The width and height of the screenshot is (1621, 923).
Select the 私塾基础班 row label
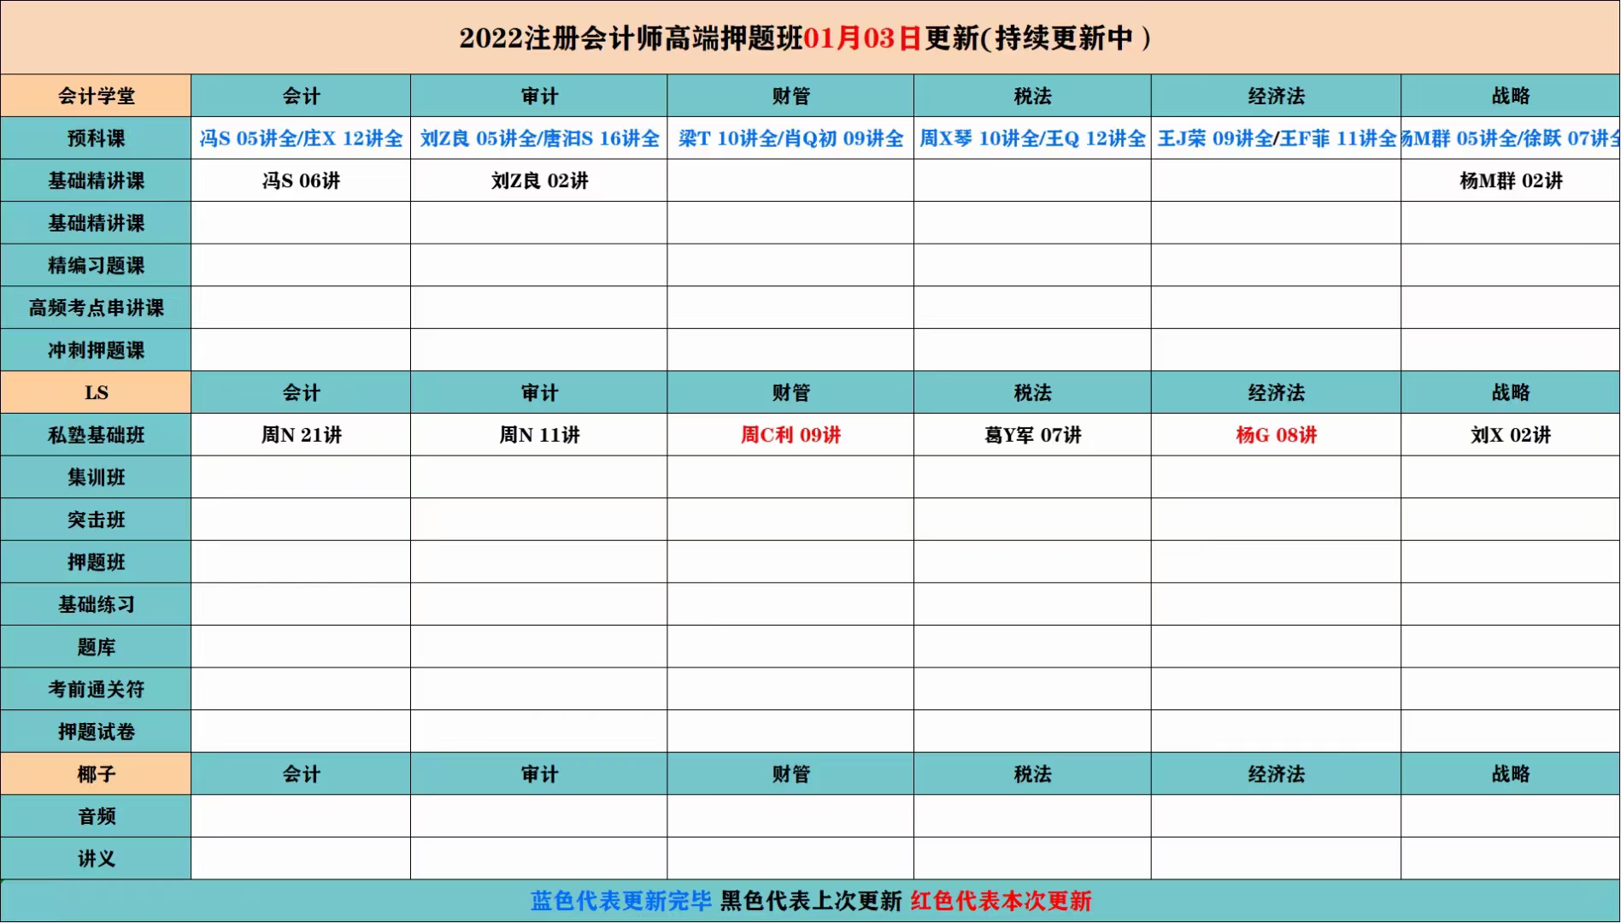96,435
